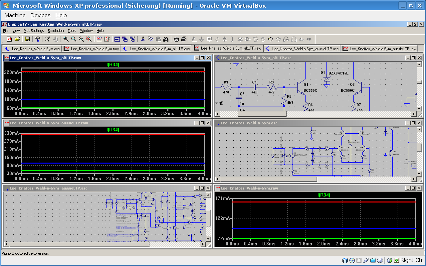Click the Zoom Out magnifier icon
Screen dimensions: 426x266
coord(81,39)
